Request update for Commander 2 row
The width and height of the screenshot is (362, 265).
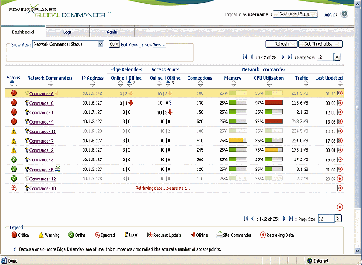pos(340,150)
